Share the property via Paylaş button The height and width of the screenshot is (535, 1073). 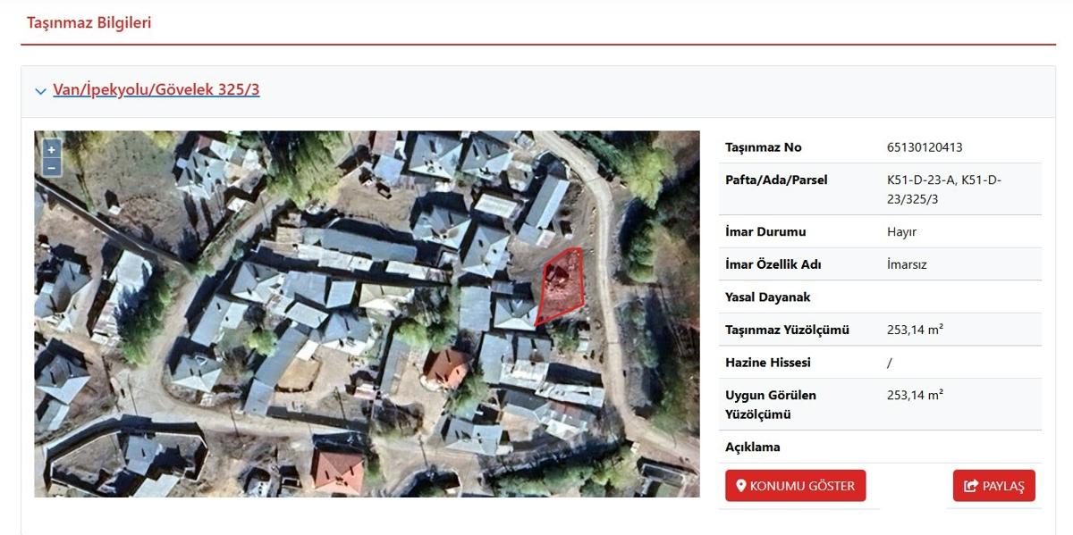coord(994,486)
